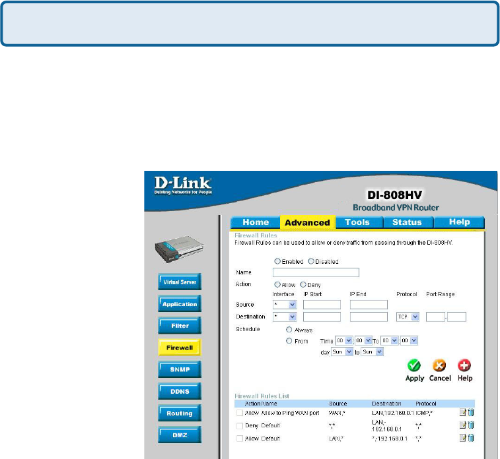Click the Port Range start field
The width and height of the screenshot is (500, 459).
click(x=435, y=317)
